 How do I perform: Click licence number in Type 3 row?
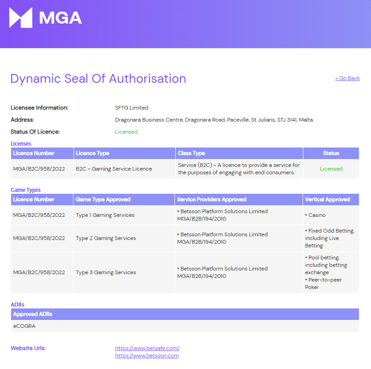(x=39, y=272)
